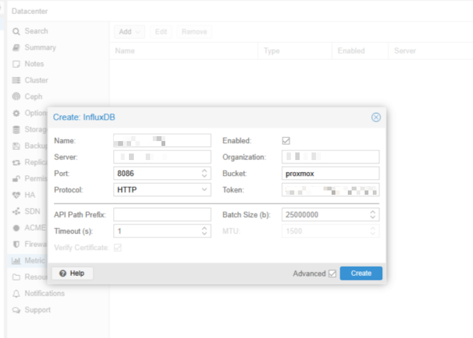Click into the Organization input field
The image size is (473, 338).
pos(331,157)
